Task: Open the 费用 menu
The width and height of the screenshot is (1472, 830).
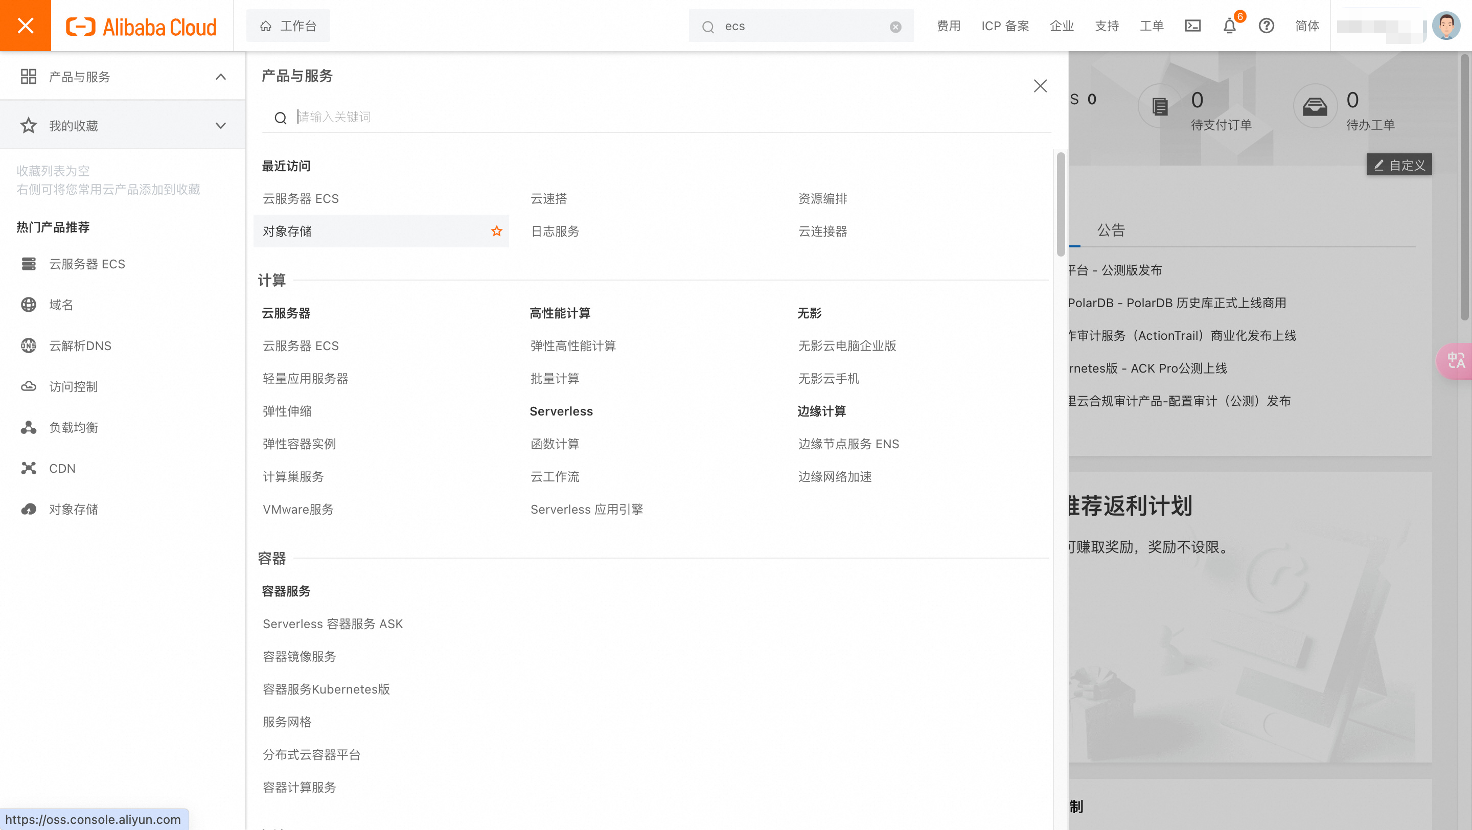Action: [949, 26]
